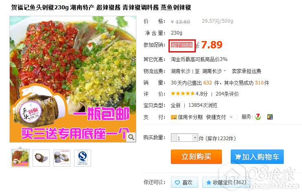The width and height of the screenshot is (302, 193).
Task: Click the quantity input field
Action: (x=184, y=138)
